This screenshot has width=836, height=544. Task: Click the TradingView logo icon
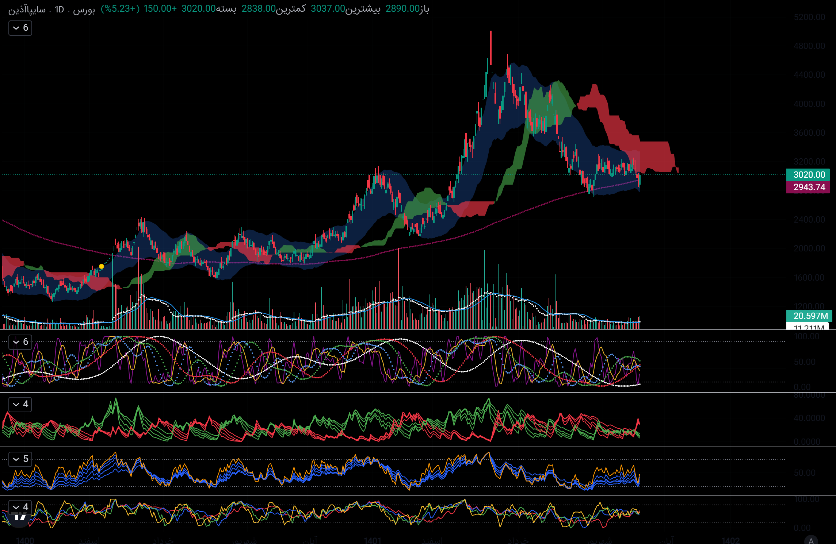(19, 517)
